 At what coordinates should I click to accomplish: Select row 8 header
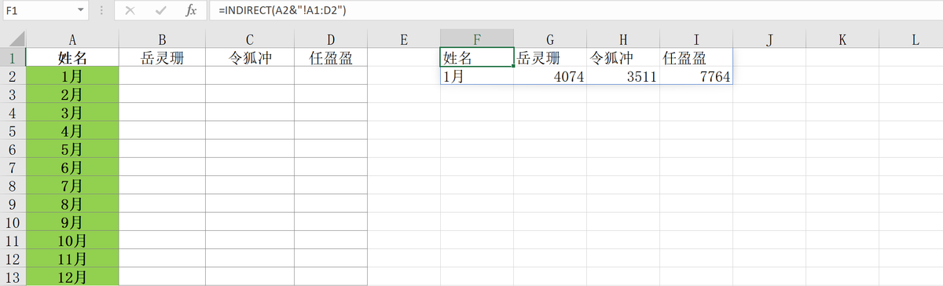(x=13, y=185)
